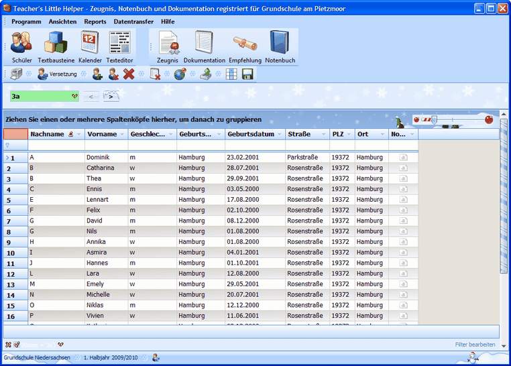Go to previous class with < button
Image resolution: width=511 pixels, height=366 pixels.
(x=91, y=97)
